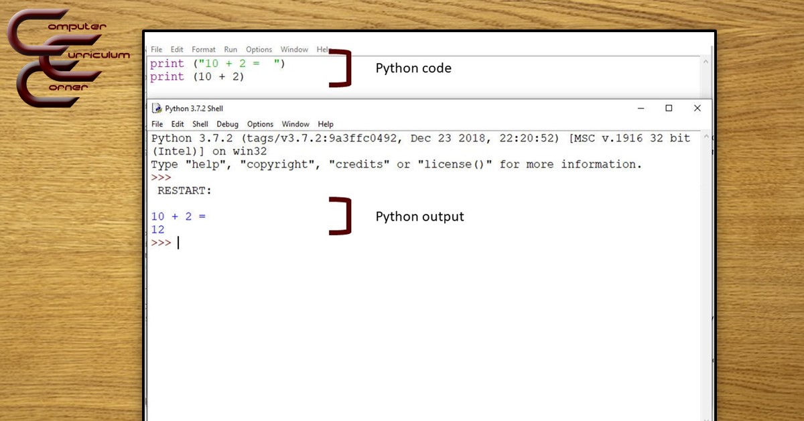This screenshot has width=804, height=421.
Task: Minimize the Python Shell window
Action: [x=641, y=108]
